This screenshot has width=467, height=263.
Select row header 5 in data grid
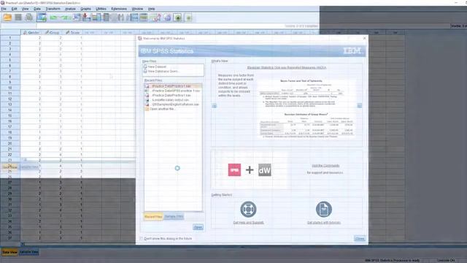pyautogui.click(x=10, y=60)
